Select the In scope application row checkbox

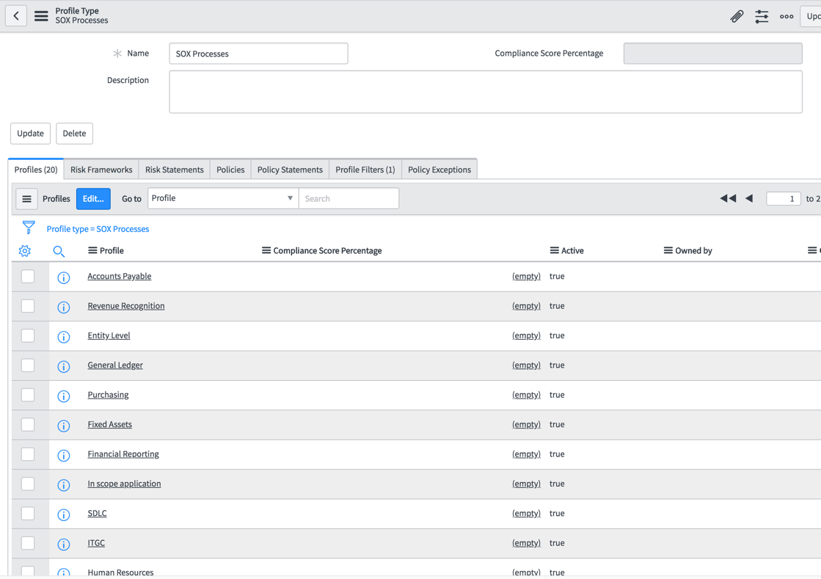[28, 484]
